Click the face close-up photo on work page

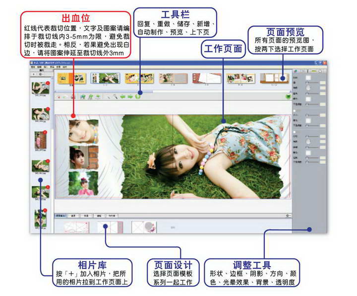click(x=84, y=132)
